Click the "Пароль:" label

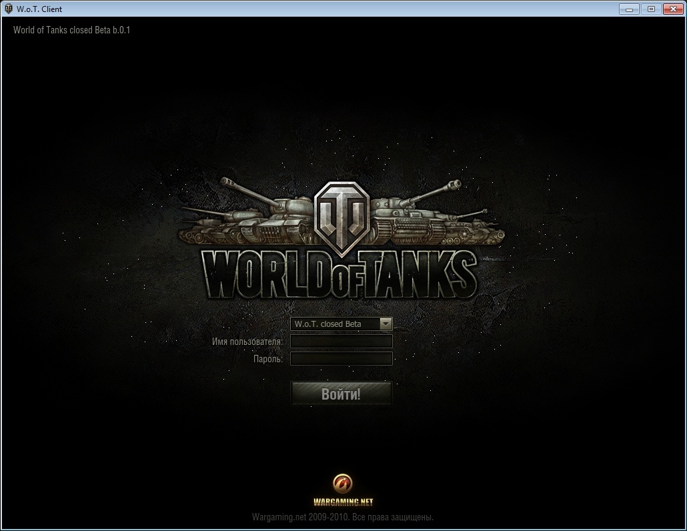coord(267,359)
